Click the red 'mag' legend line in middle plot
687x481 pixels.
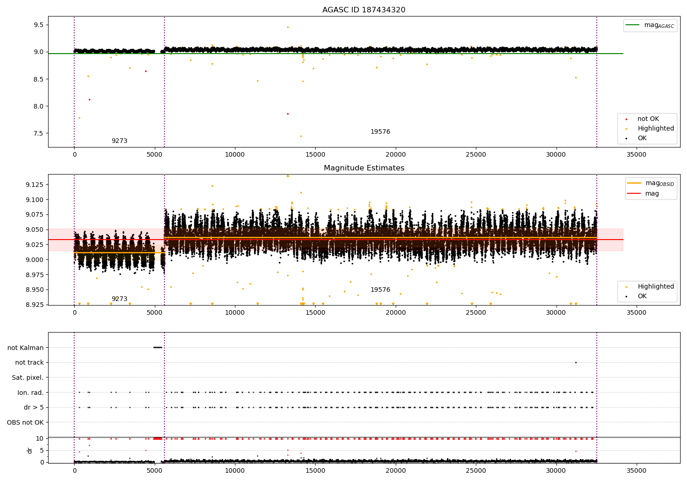tap(634, 193)
